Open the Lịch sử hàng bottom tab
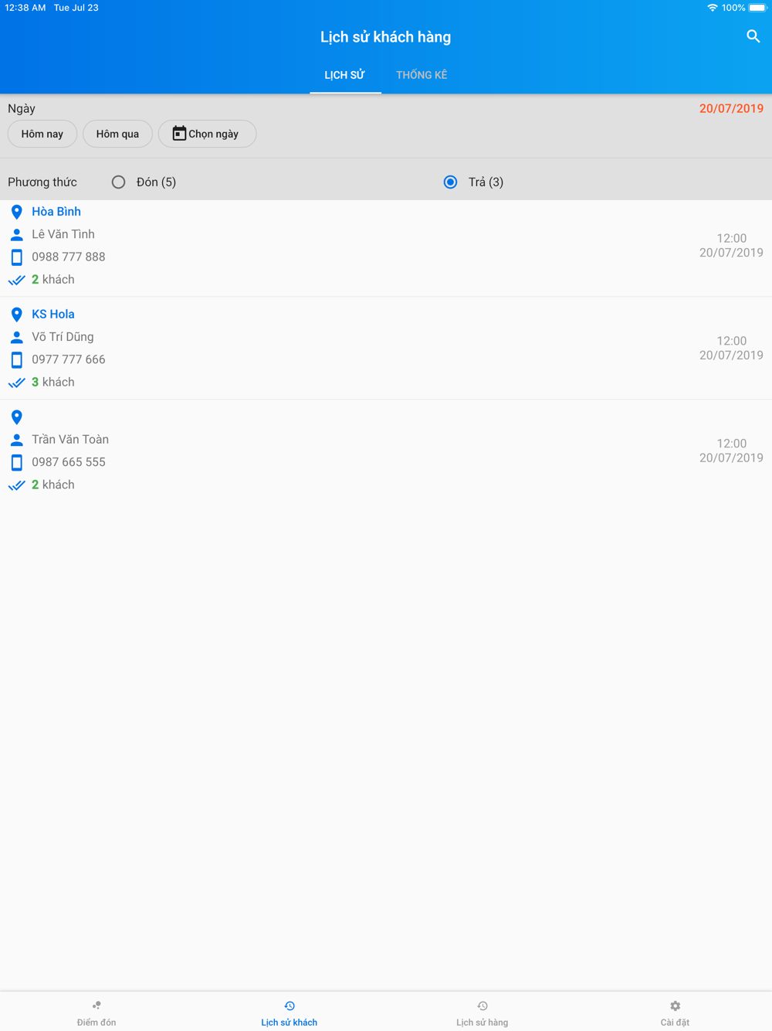Viewport: 772px width, 1031px height. 482,1012
